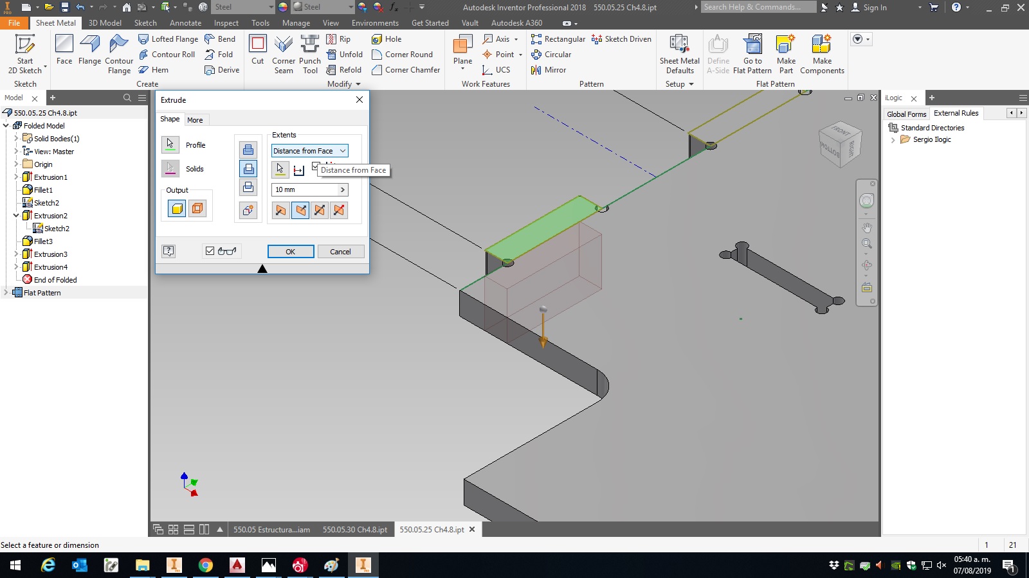Switch to the More tab in Extrude dialog
This screenshot has height=578, width=1029.
[x=196, y=119]
